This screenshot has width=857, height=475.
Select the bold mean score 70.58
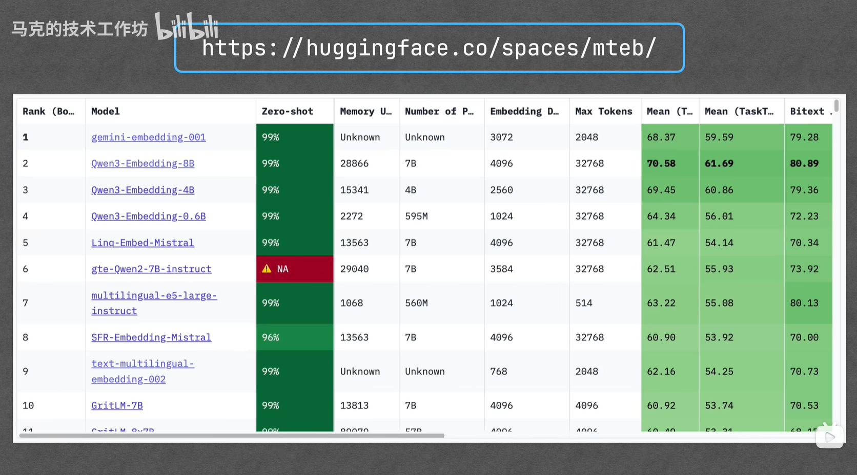tap(661, 163)
